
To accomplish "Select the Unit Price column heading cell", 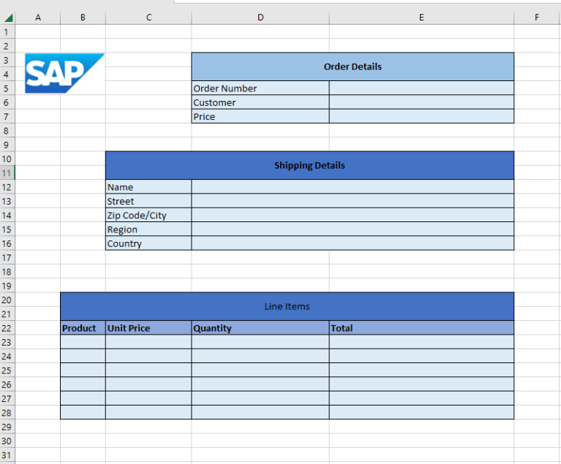I will click(x=148, y=328).
